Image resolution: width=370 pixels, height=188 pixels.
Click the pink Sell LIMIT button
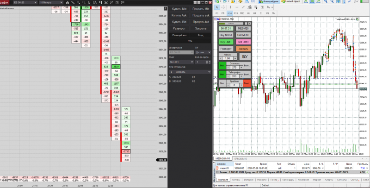pos(243,42)
